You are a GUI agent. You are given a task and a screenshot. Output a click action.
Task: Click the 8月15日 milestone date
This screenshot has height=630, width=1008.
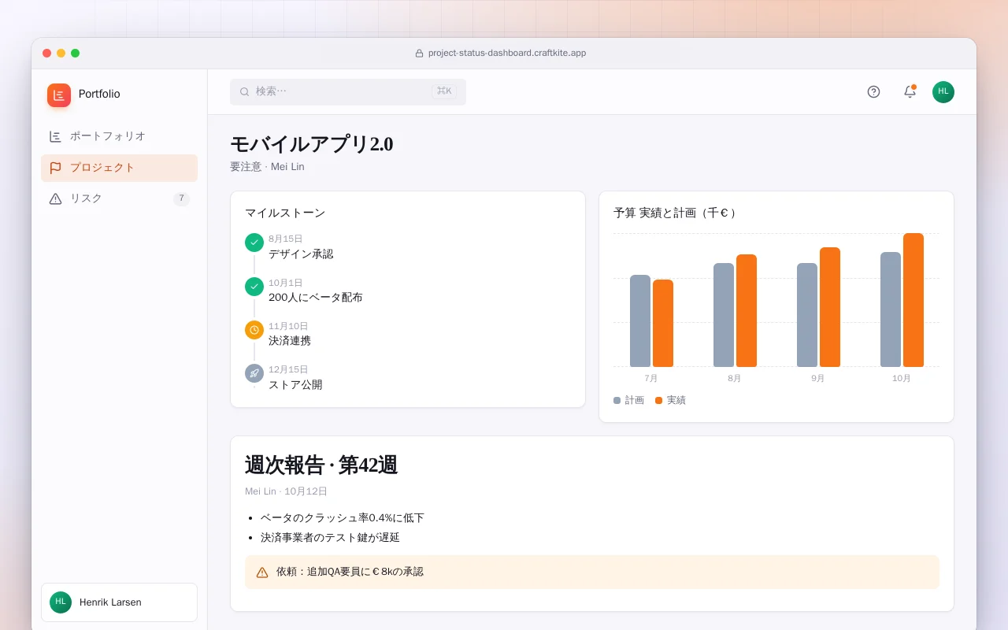pyautogui.click(x=285, y=239)
